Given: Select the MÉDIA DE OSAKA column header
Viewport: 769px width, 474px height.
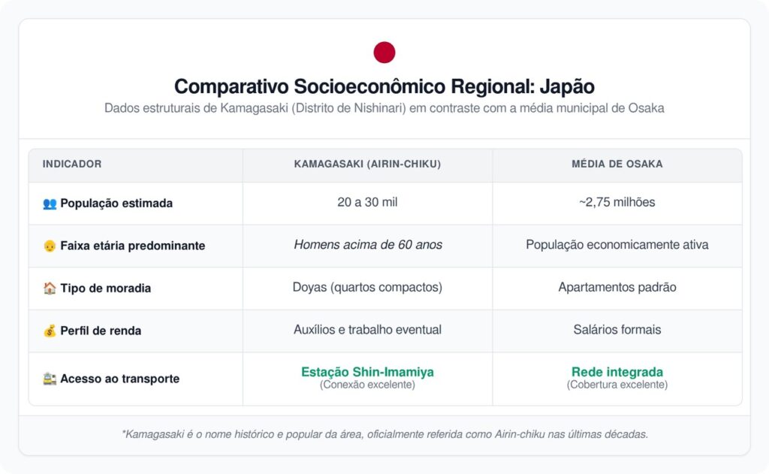Looking at the screenshot, I should point(617,164).
